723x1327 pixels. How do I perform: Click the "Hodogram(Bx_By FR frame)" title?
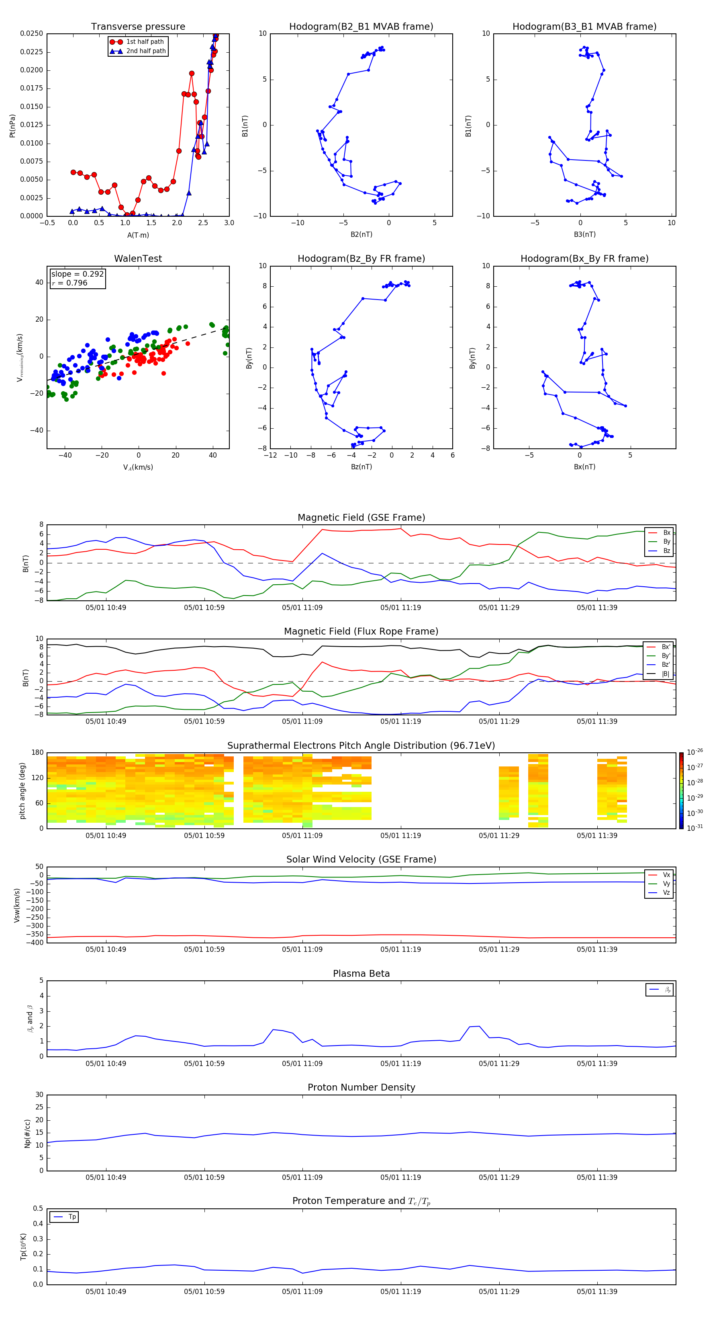click(584, 259)
